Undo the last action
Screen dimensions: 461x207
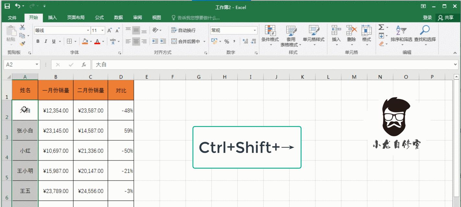tap(18, 6)
